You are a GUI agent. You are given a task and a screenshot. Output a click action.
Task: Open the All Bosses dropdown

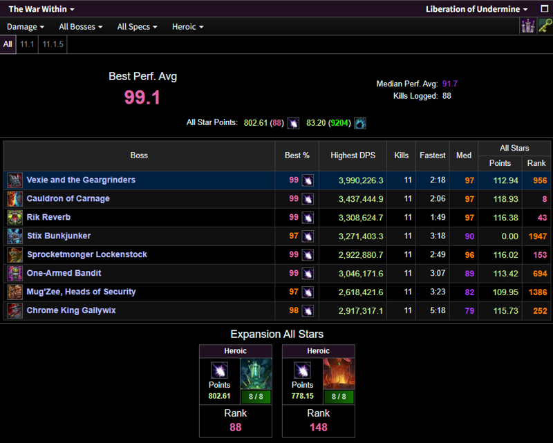pos(81,27)
